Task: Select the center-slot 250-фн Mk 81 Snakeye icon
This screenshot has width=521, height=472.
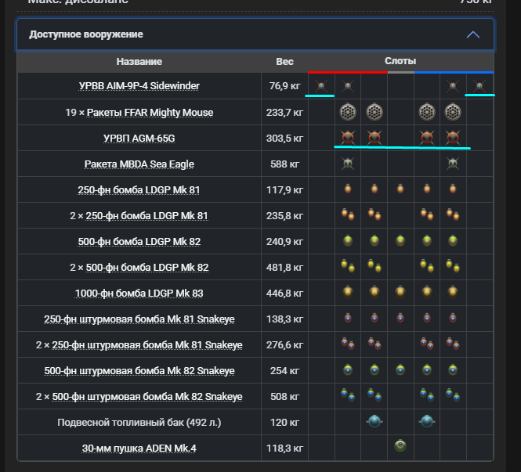Action: (x=400, y=318)
